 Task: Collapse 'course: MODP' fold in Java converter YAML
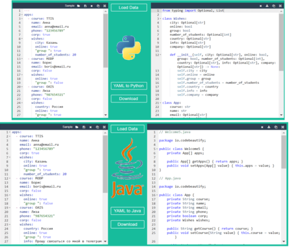coord(10,178)
